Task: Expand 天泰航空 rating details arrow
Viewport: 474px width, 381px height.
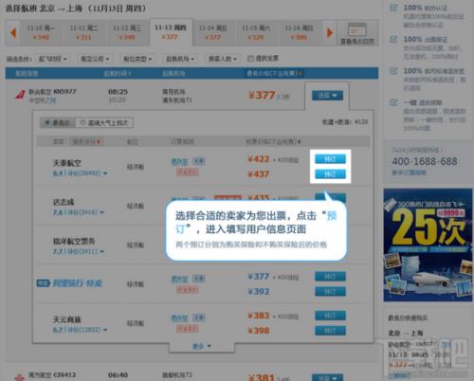Action: click(105, 173)
